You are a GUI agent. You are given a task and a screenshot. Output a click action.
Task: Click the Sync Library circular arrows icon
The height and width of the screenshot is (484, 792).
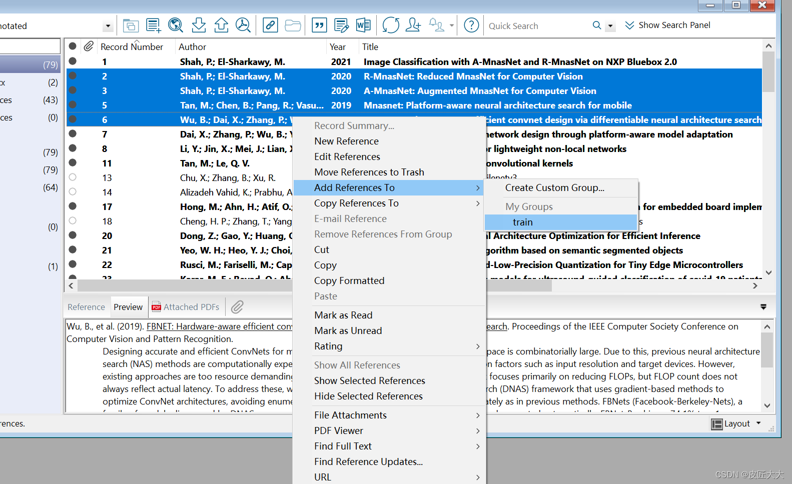click(x=391, y=25)
